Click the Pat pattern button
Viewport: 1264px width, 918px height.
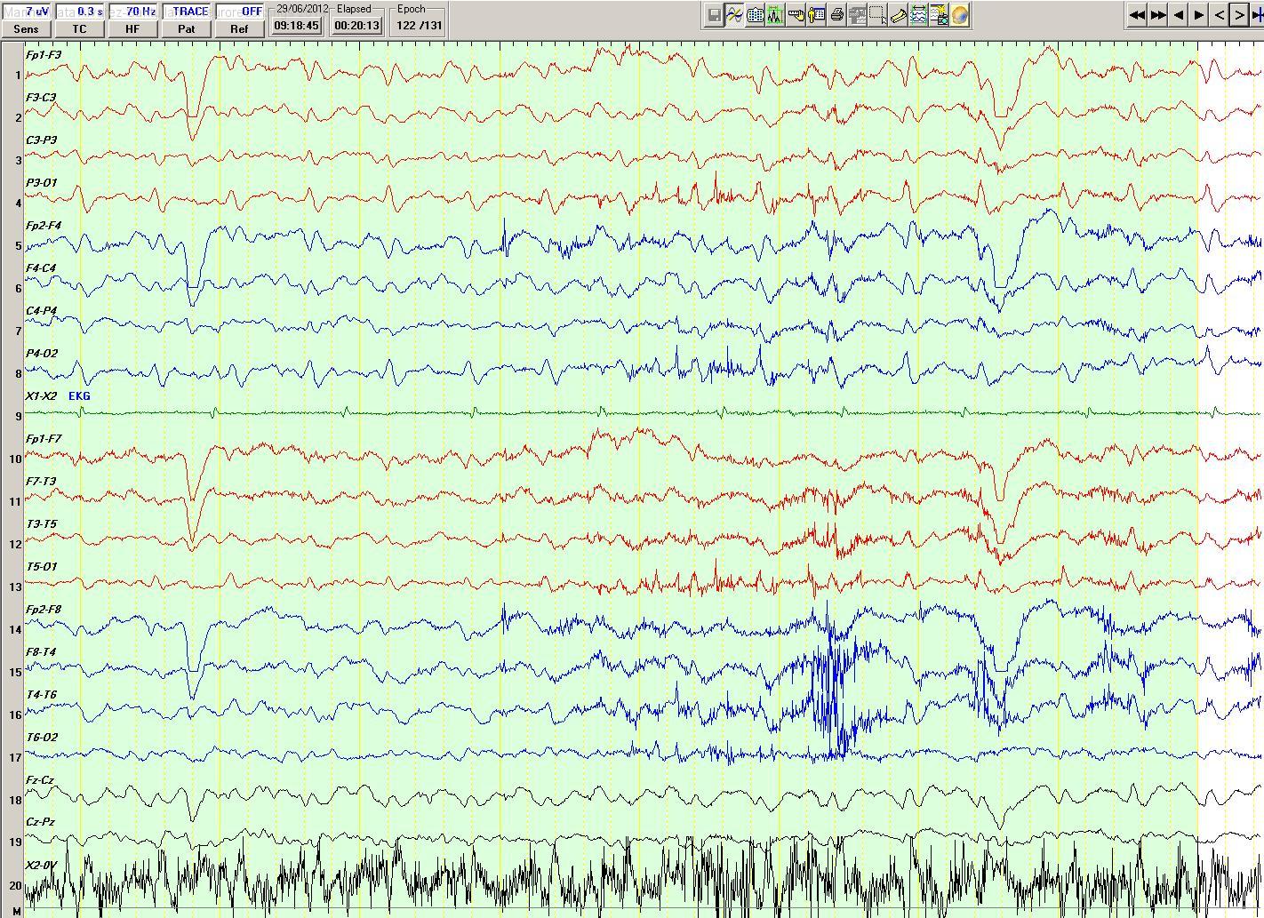click(186, 28)
